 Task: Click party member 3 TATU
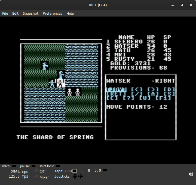pyautogui.click(x=139, y=50)
